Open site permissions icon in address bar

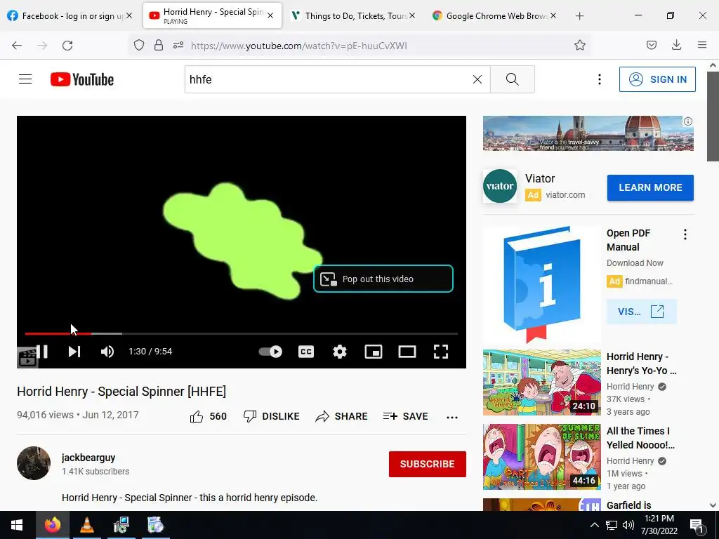(x=178, y=45)
